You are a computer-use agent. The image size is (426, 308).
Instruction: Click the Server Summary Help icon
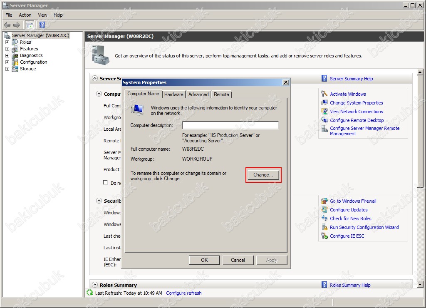point(324,79)
